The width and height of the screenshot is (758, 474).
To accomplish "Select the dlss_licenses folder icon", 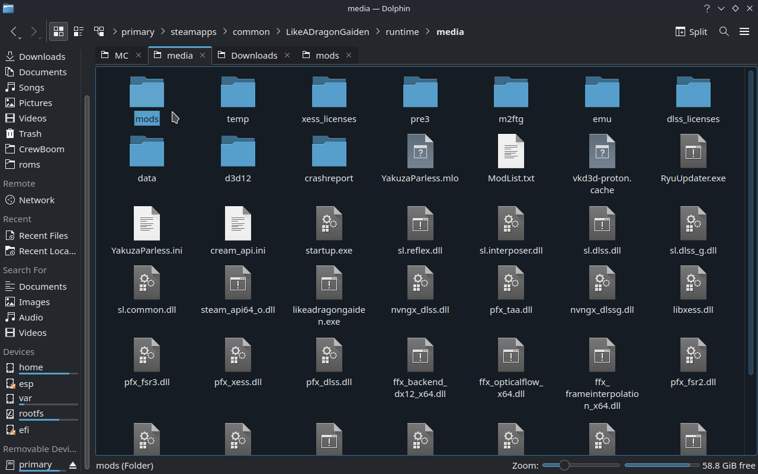I will point(693,92).
